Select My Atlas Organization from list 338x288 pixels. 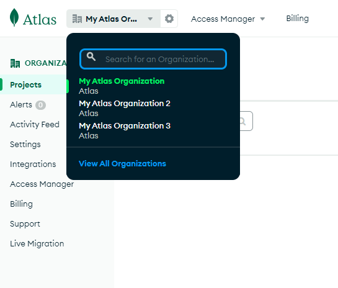click(x=122, y=86)
